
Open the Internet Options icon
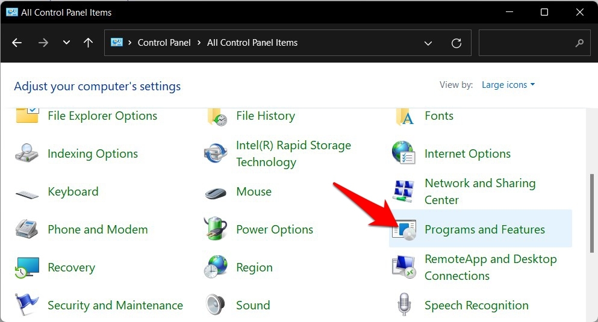pos(404,154)
